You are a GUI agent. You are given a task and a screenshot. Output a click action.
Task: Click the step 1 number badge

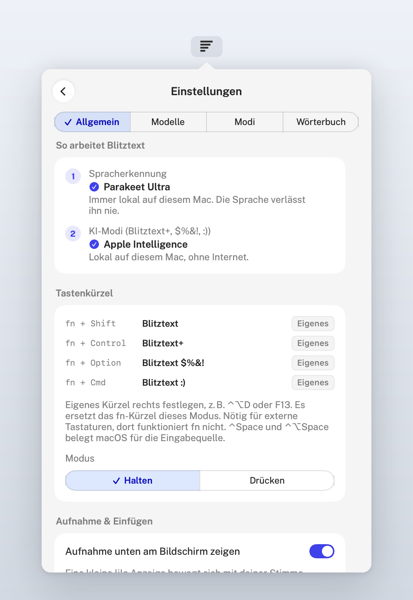pyautogui.click(x=73, y=176)
